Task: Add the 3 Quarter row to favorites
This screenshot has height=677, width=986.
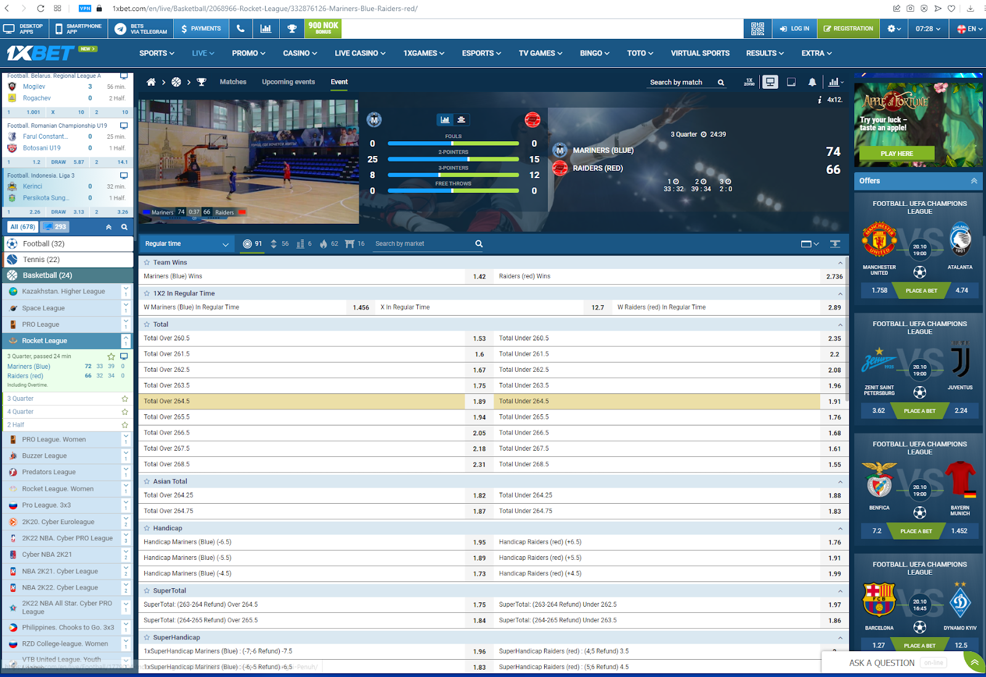Action: click(124, 399)
